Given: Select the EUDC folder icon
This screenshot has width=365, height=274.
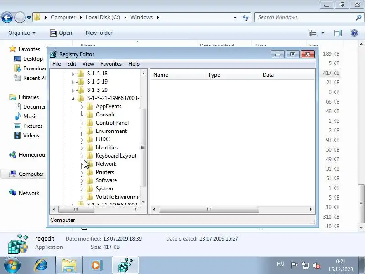Looking at the screenshot, I should click(x=89, y=139).
